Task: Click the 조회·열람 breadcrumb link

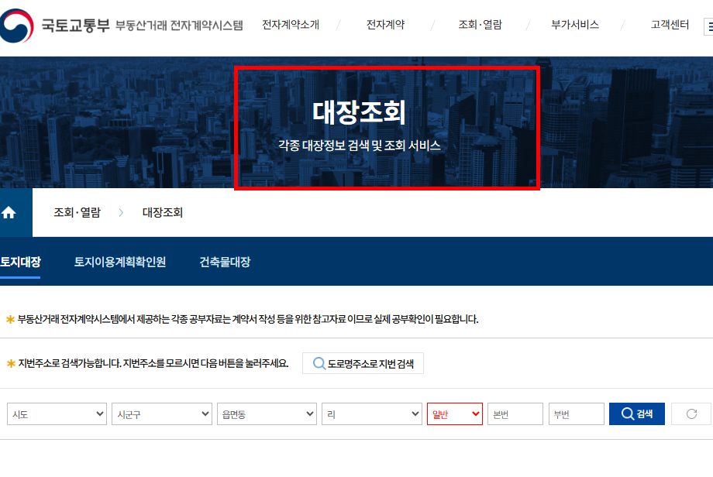Action: coord(77,212)
